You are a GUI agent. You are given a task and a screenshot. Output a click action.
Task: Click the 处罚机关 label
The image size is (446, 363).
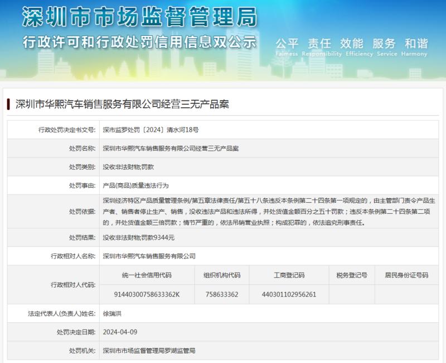[x=82, y=351]
